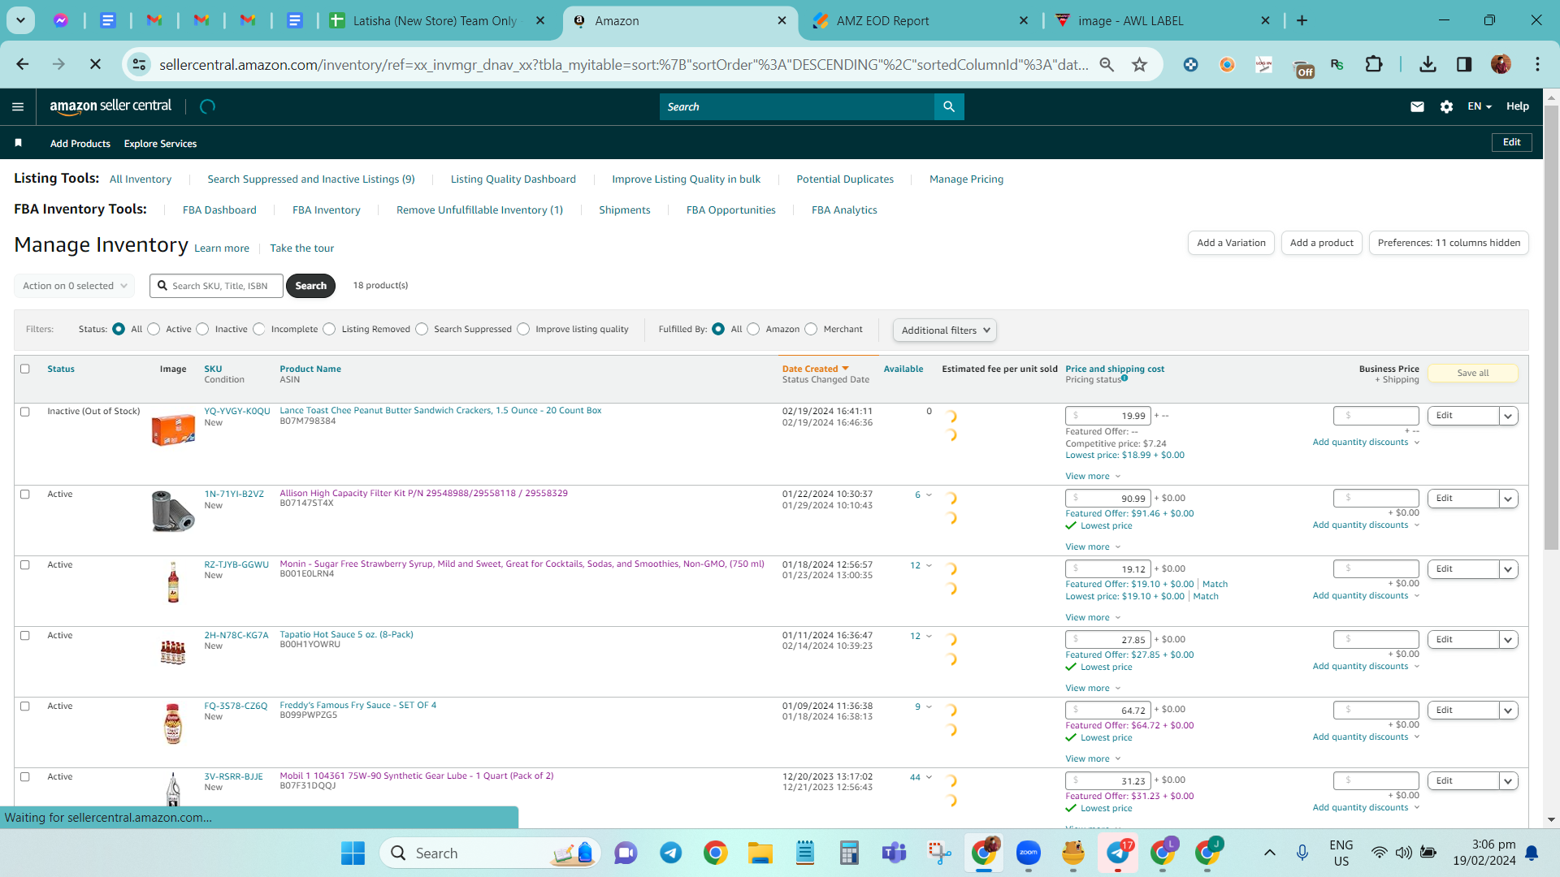This screenshot has height=877, width=1560.
Task: Open the Amazon seller central logo home
Action: (x=110, y=106)
